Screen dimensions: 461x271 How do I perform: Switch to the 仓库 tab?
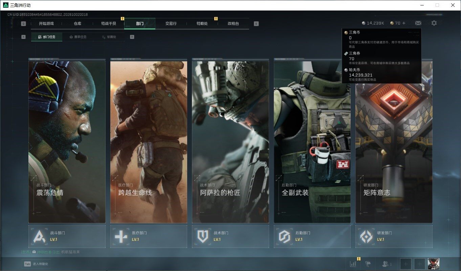(x=78, y=24)
